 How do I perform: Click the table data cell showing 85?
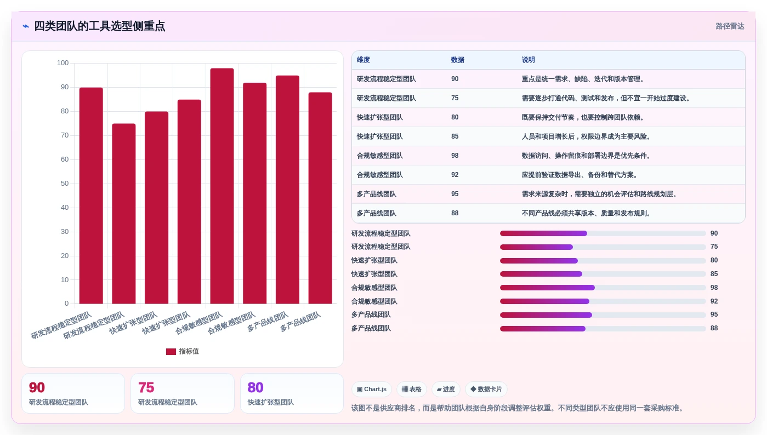(x=455, y=136)
